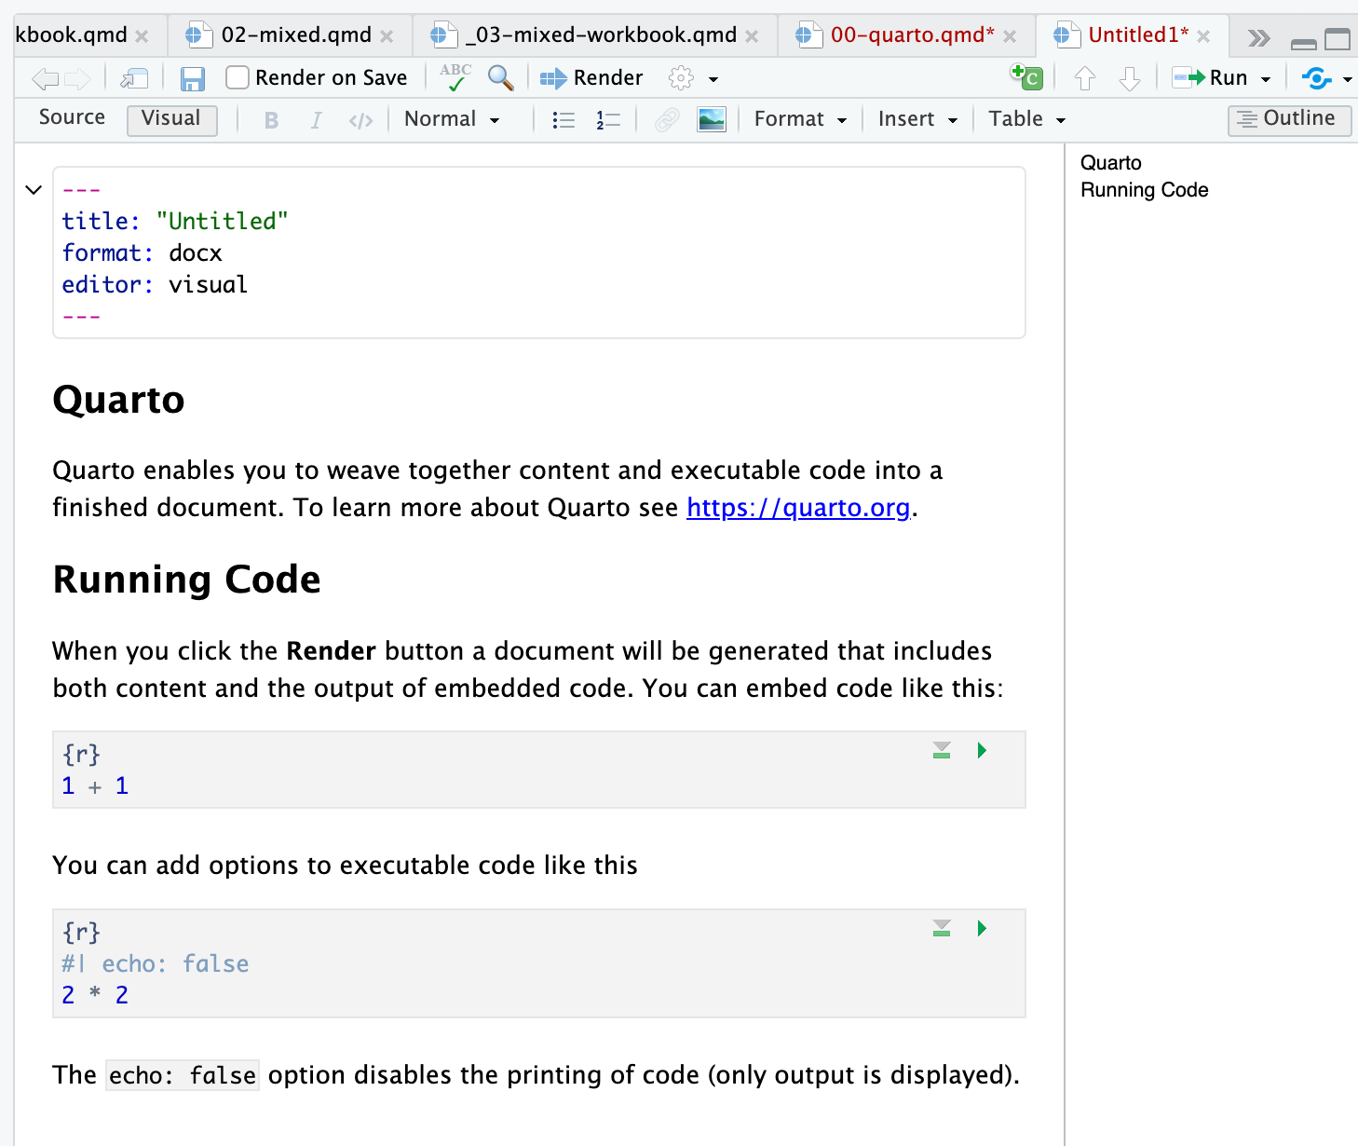
Task: Run spell check (ABC icon)
Action: (x=455, y=77)
